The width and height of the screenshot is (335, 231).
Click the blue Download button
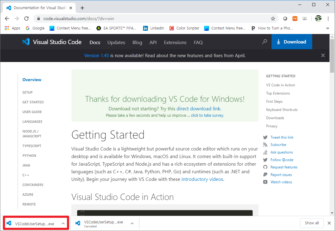point(292,42)
